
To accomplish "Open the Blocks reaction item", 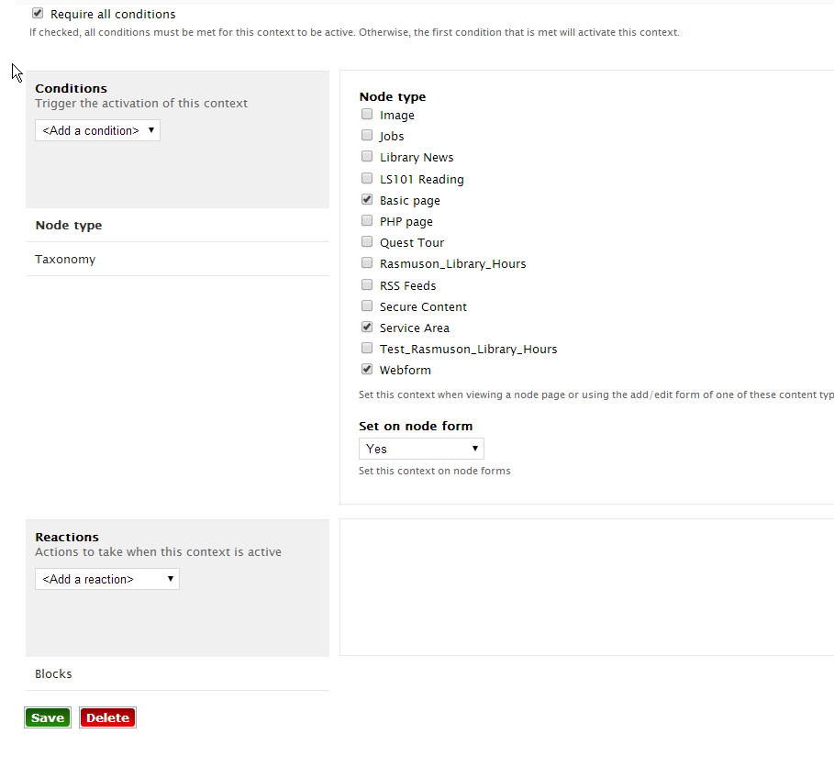I will point(177,673).
